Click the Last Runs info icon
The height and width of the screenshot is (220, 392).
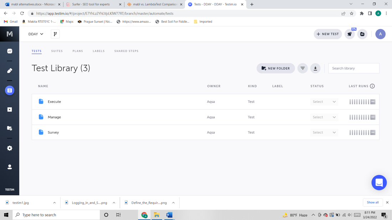pos(372,86)
